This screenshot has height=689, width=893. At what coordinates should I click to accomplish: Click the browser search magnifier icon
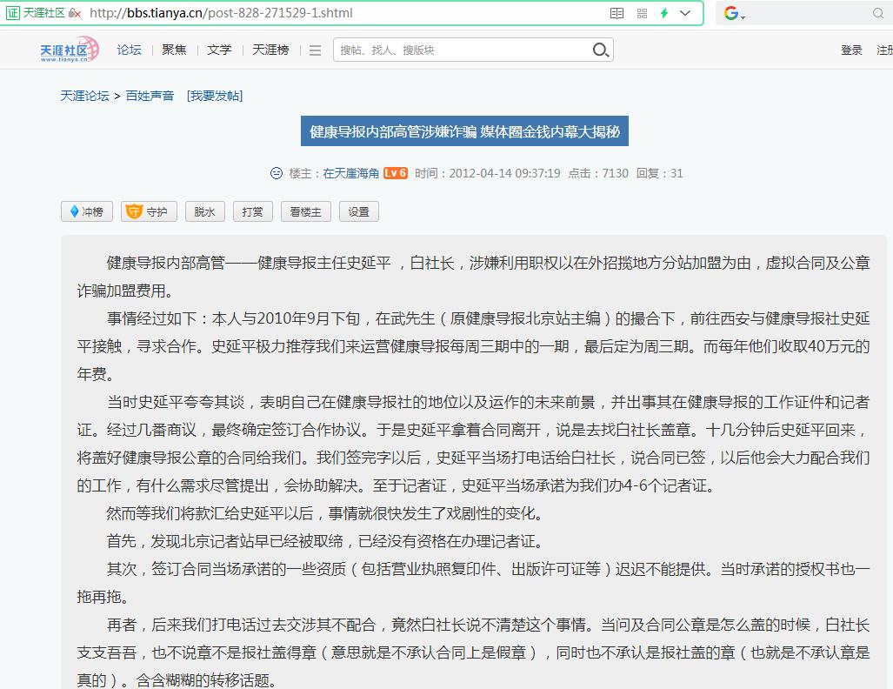878,13
